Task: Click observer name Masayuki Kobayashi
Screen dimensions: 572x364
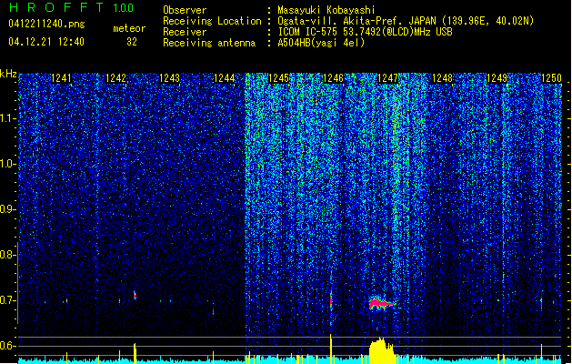Action: (x=326, y=10)
